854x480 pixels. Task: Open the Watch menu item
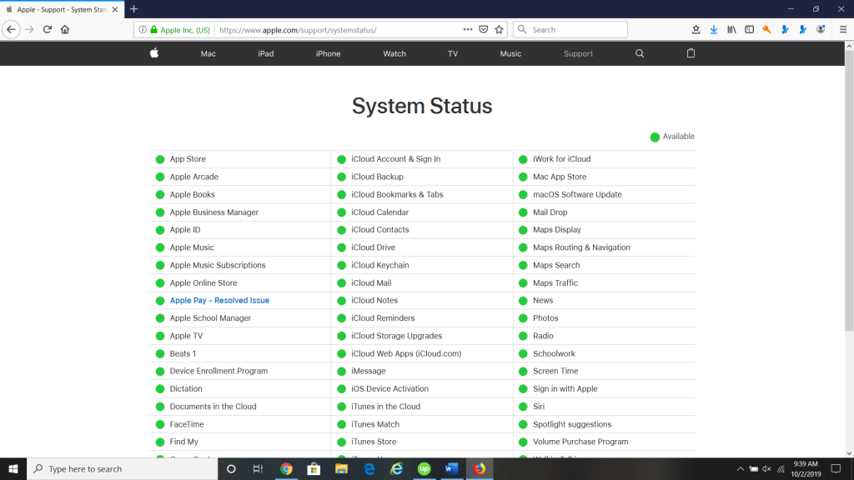[394, 53]
